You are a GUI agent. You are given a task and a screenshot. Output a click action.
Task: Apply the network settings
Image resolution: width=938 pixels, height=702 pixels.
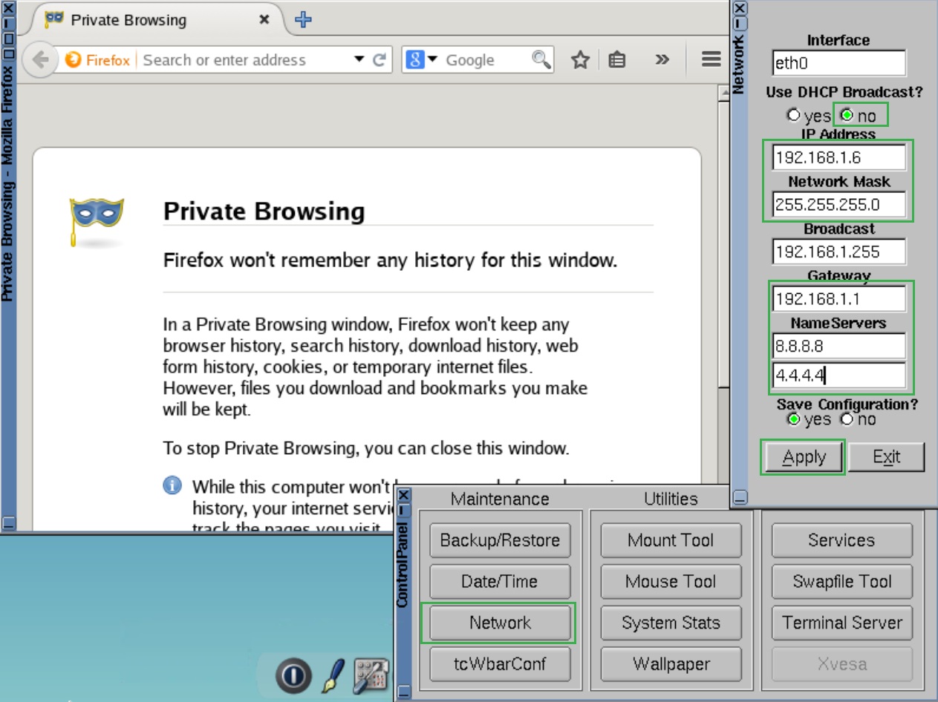coord(804,457)
